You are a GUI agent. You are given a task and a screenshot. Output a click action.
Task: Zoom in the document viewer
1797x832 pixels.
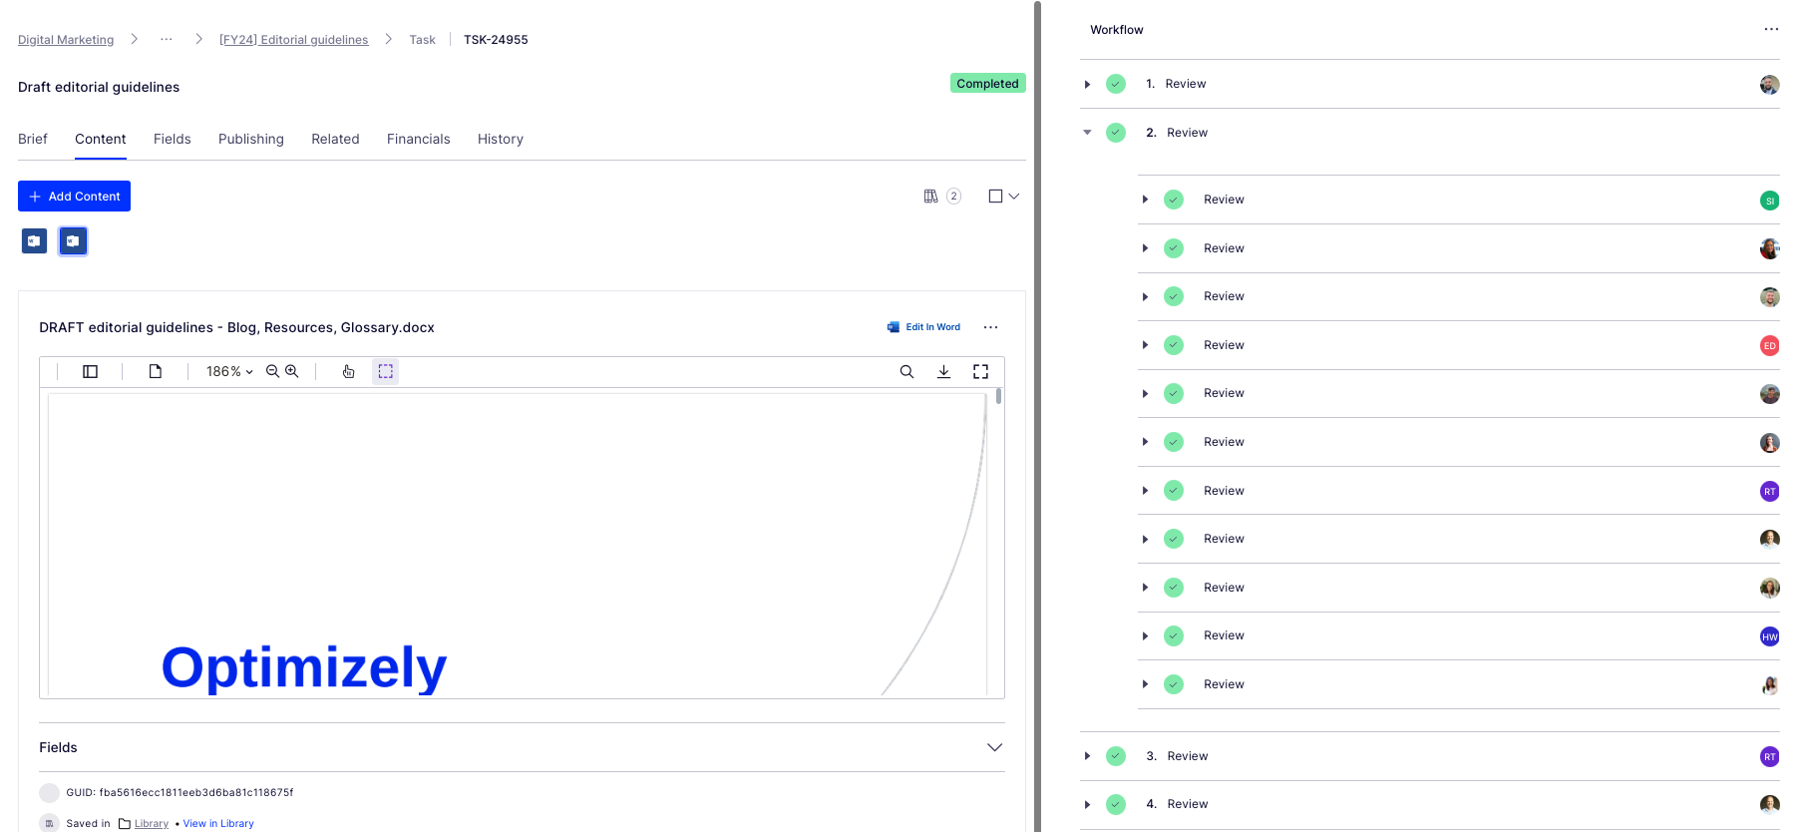pyautogui.click(x=292, y=371)
